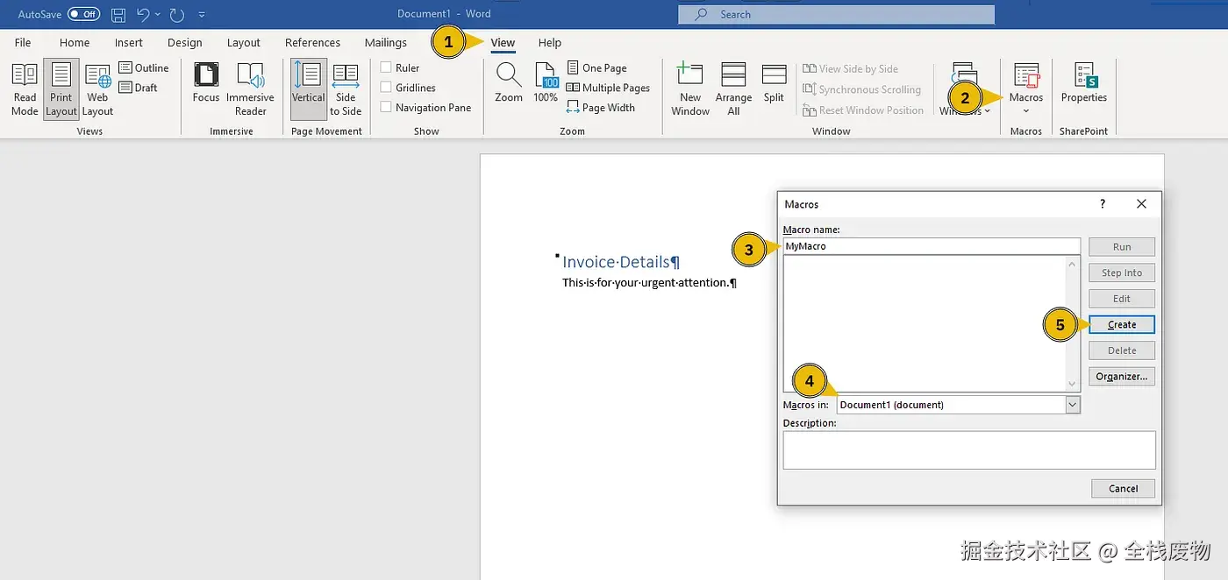This screenshot has width=1228, height=580.
Task: Close the Macros dialog
Action: click(1141, 203)
